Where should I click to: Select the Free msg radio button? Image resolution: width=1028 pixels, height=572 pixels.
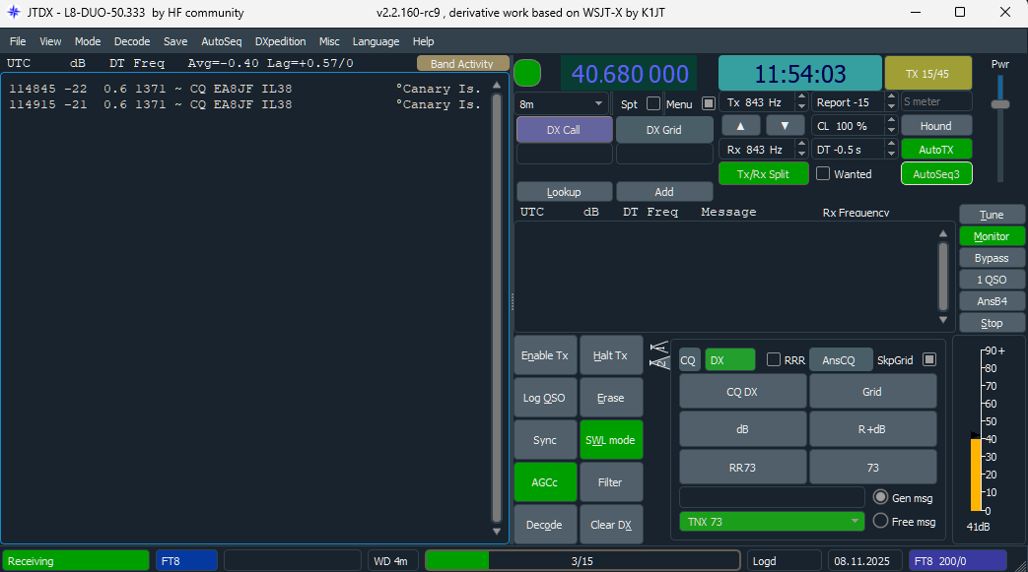(x=880, y=521)
